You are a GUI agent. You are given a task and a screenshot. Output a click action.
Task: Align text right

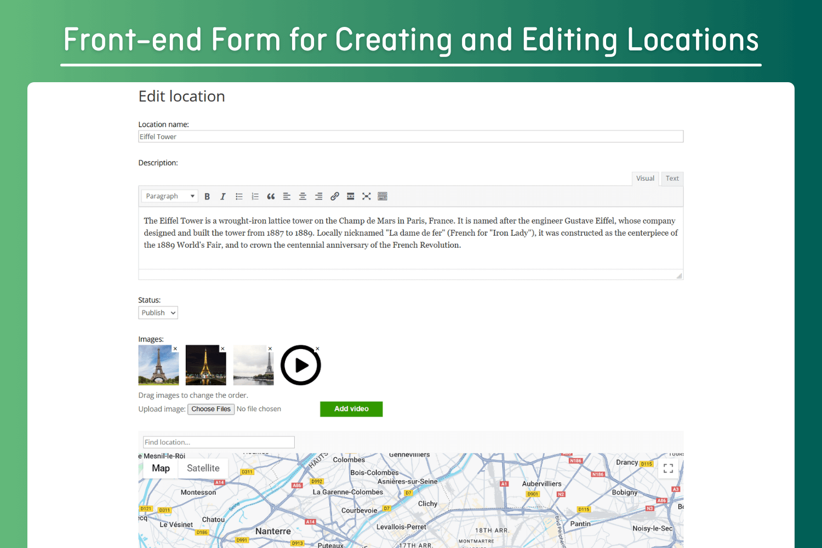(318, 196)
